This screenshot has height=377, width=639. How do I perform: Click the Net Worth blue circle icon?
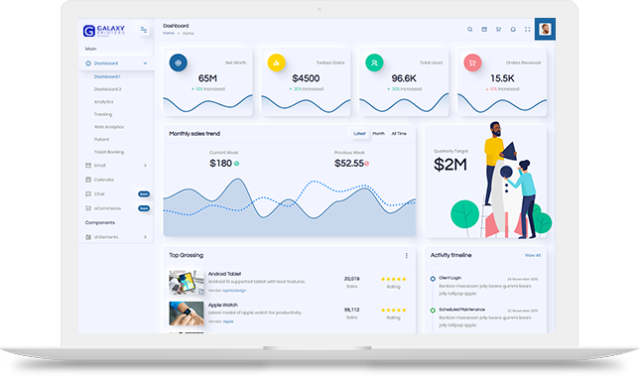click(178, 63)
